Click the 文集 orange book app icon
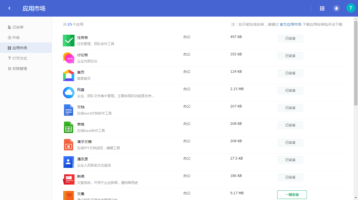This screenshot has width=358, height=200. click(x=69, y=196)
